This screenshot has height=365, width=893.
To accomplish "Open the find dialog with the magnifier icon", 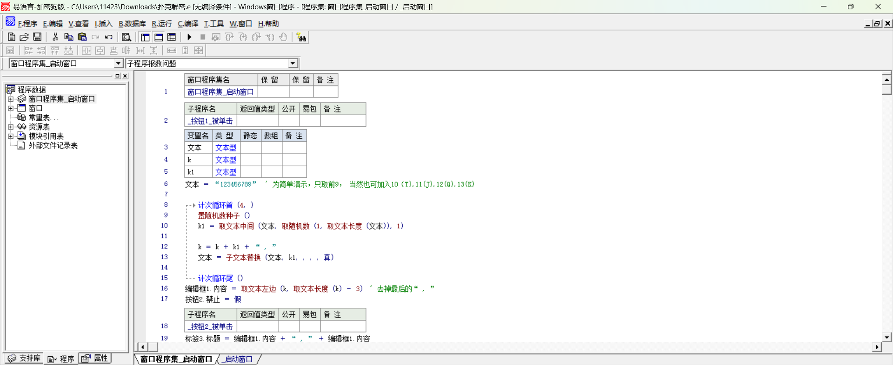I will (126, 37).
